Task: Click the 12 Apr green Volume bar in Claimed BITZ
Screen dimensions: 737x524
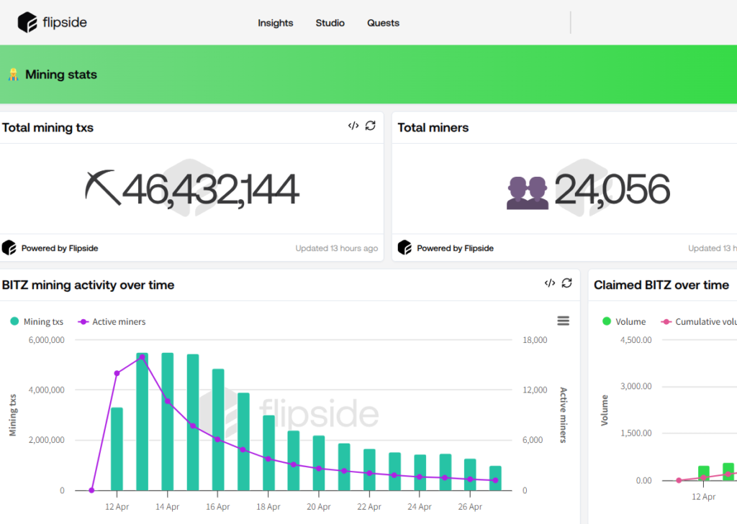Action: coord(704,473)
